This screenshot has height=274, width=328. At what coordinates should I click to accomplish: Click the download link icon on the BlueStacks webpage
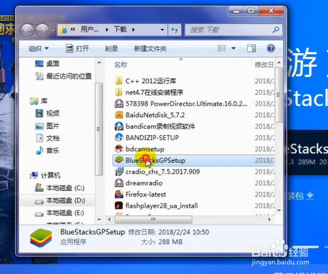pyautogui.click(x=310, y=195)
